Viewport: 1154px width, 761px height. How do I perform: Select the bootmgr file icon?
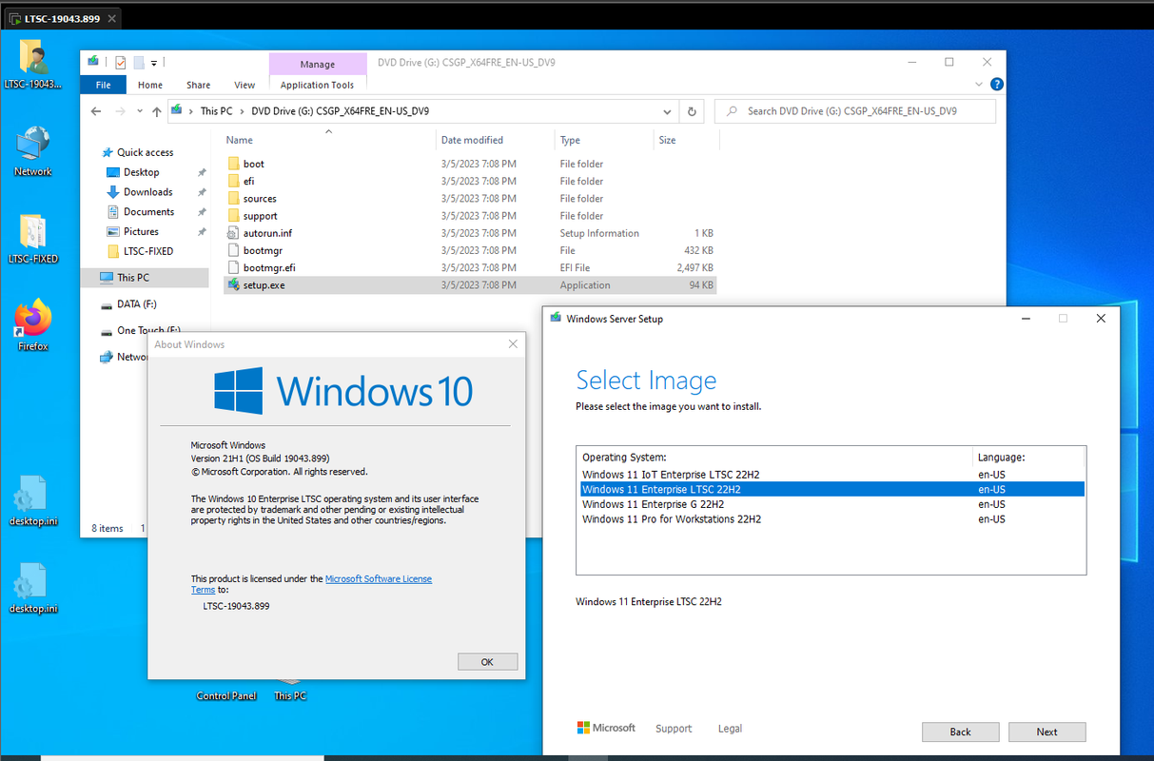coord(235,250)
